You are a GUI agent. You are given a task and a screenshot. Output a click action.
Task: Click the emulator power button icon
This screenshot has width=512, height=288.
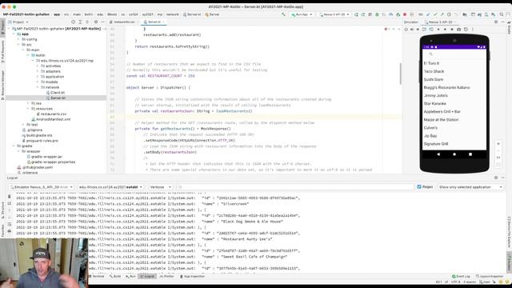(x=406, y=30)
